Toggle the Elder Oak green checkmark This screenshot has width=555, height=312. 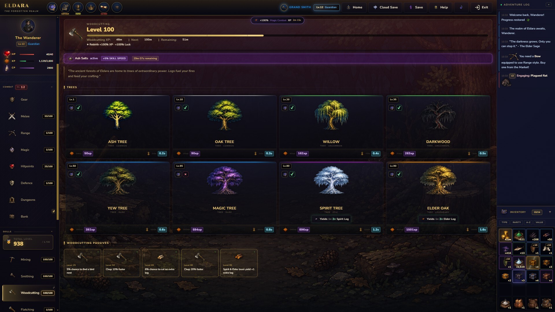399,174
